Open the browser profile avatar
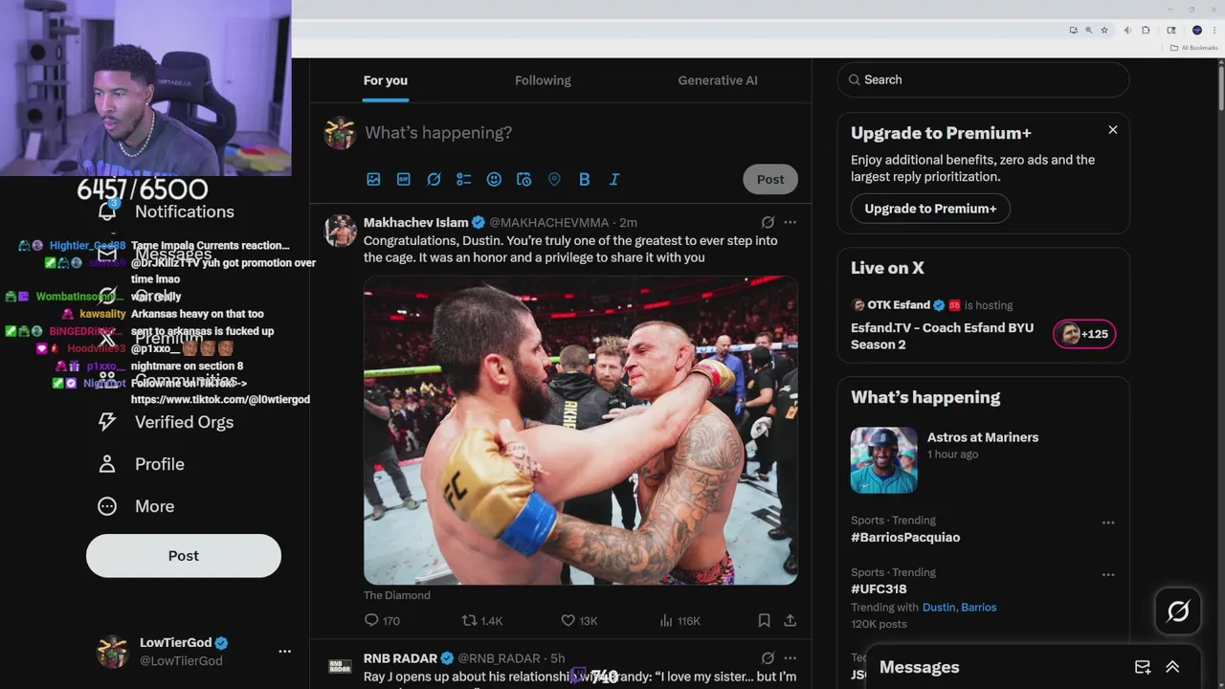 1196,31
